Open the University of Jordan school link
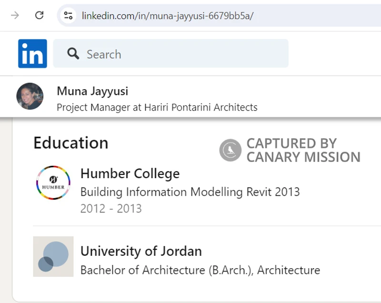Image resolution: width=381 pixels, height=303 pixels. click(x=141, y=251)
